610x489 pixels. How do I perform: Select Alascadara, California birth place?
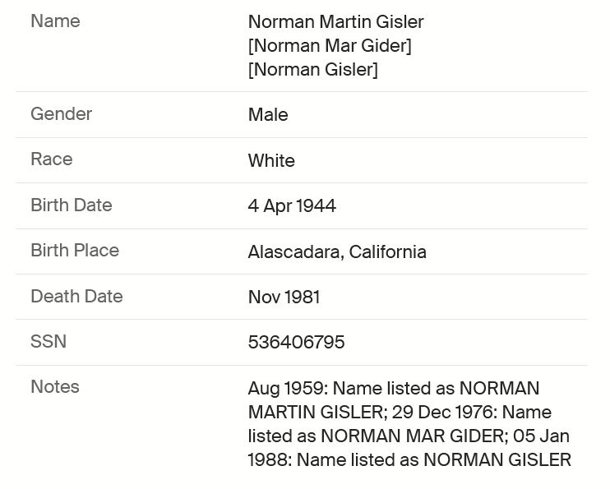tap(337, 251)
